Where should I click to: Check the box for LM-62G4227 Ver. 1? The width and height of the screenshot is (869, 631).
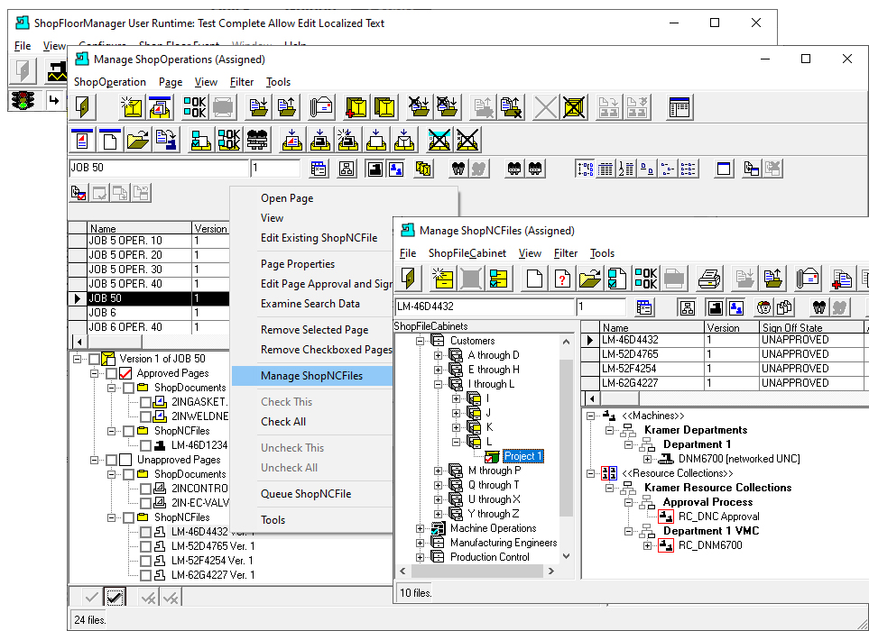[x=146, y=575]
